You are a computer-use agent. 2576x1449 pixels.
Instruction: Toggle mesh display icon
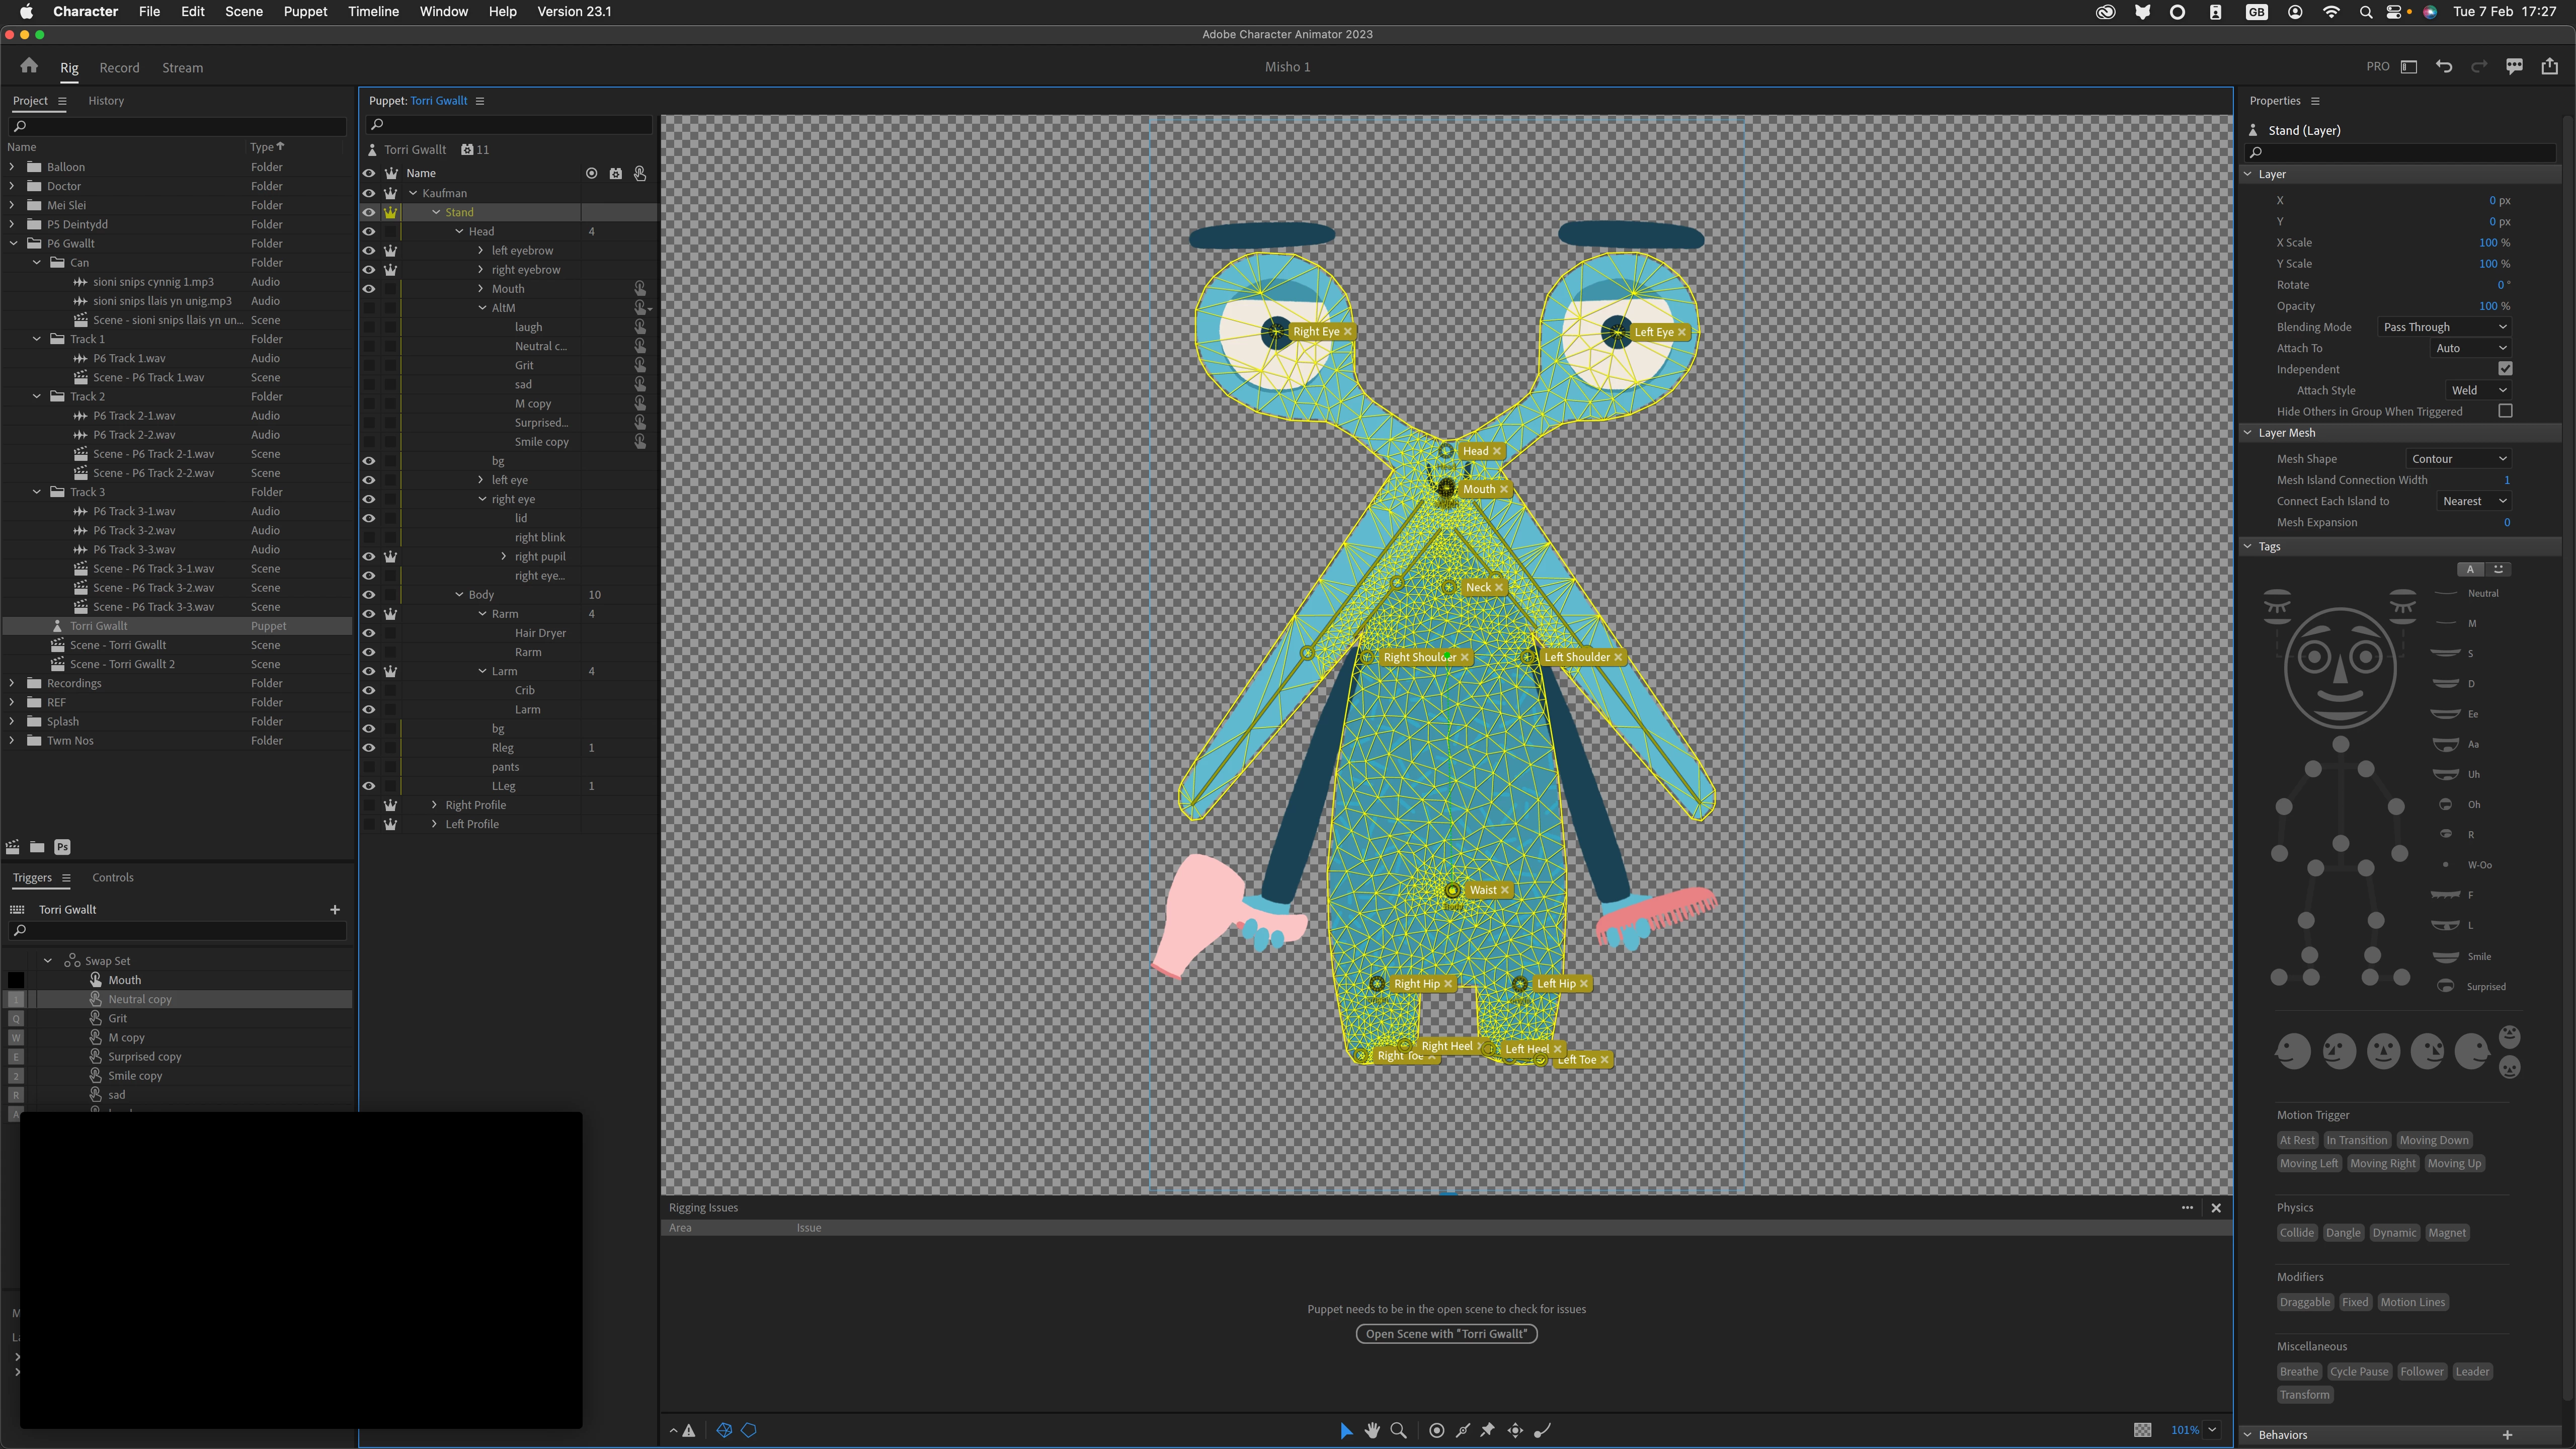click(725, 1430)
